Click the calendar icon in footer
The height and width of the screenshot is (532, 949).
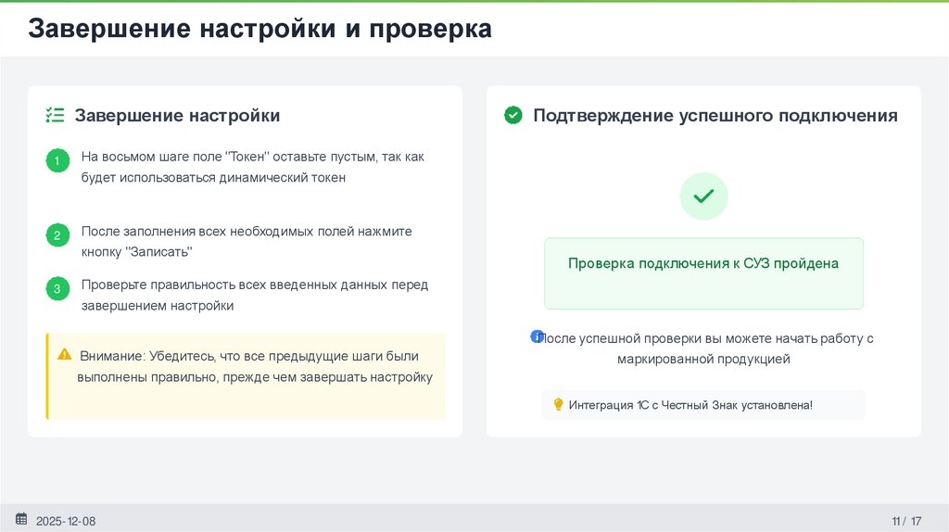(x=21, y=519)
